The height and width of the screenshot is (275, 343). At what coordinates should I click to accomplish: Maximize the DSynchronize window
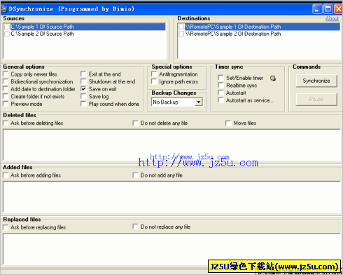coord(328,9)
